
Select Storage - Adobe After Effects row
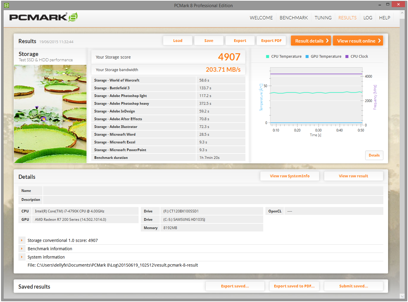click(x=168, y=119)
